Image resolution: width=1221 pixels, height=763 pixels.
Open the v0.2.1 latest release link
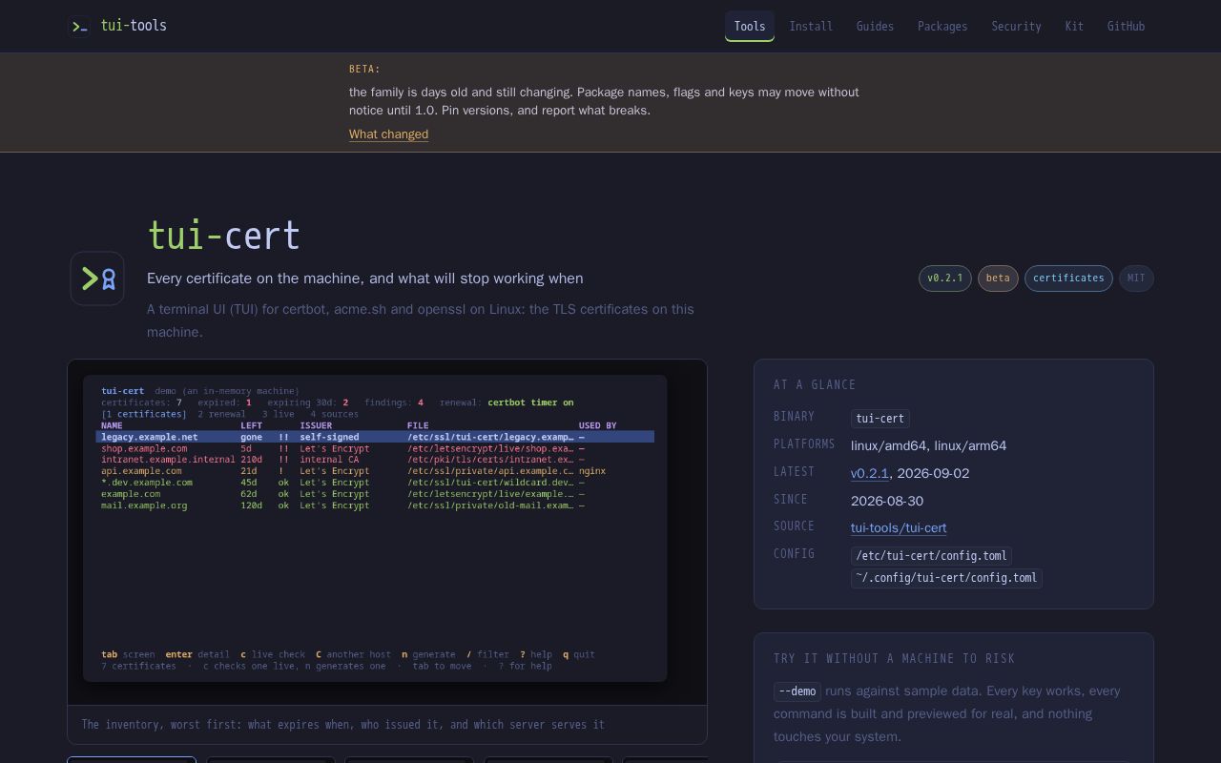click(x=870, y=473)
